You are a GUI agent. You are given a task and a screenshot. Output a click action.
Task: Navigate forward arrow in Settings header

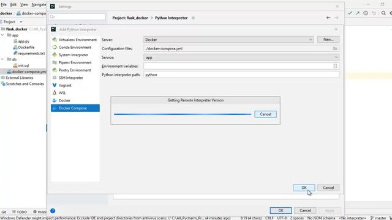(336, 18)
